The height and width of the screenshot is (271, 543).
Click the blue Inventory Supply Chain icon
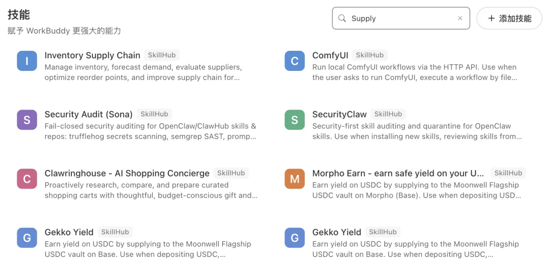point(27,61)
